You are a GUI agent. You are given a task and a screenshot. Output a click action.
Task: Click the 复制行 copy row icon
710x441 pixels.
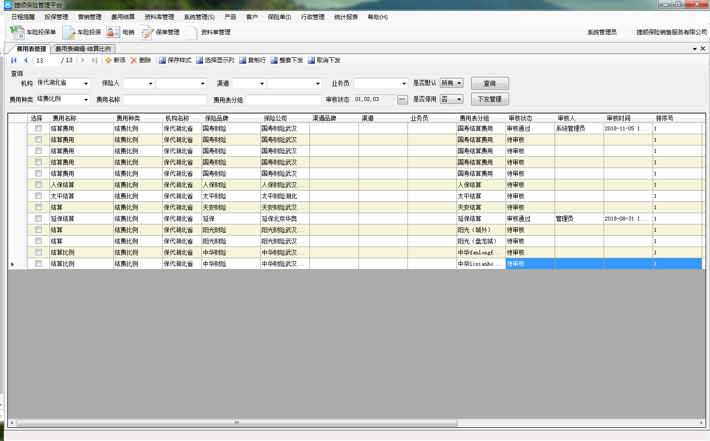243,60
